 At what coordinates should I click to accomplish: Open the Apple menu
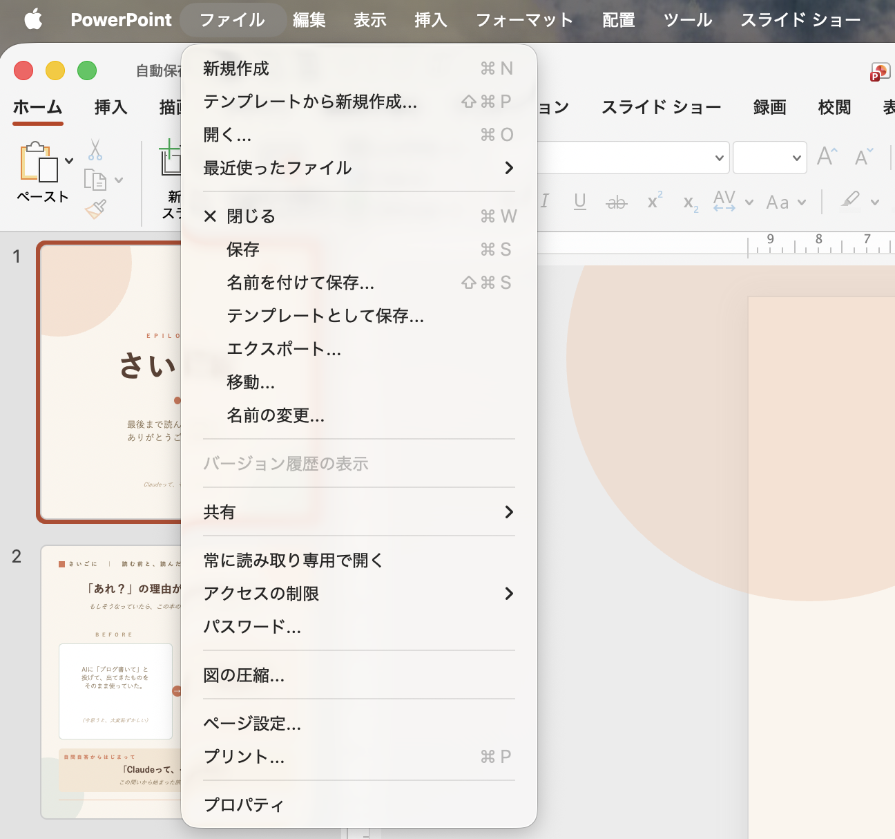tap(33, 19)
